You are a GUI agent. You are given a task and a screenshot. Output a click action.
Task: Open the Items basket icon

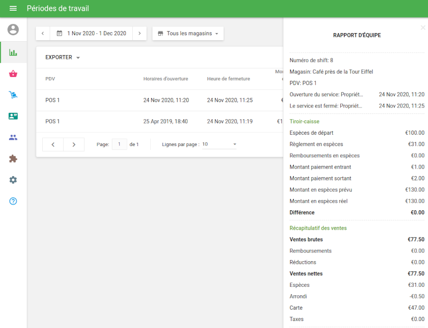(x=13, y=74)
